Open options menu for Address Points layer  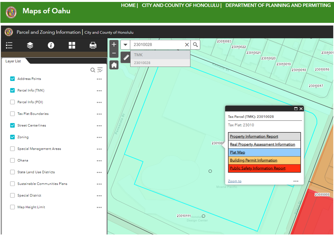[99, 79]
